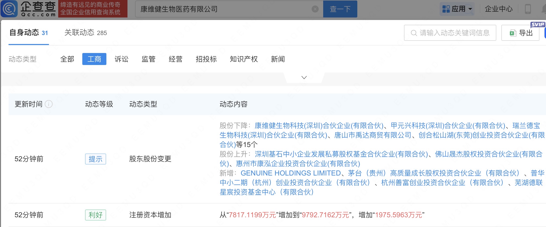The image size is (546, 227).
Task: Click the 查一下 search button
Action: (x=340, y=9)
